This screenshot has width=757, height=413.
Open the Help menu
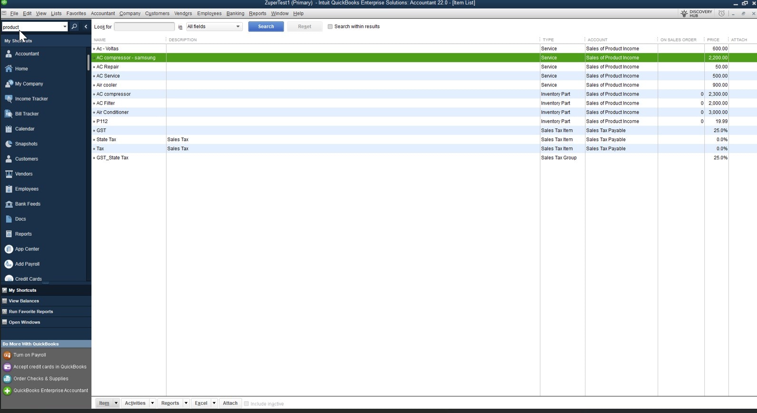point(298,13)
